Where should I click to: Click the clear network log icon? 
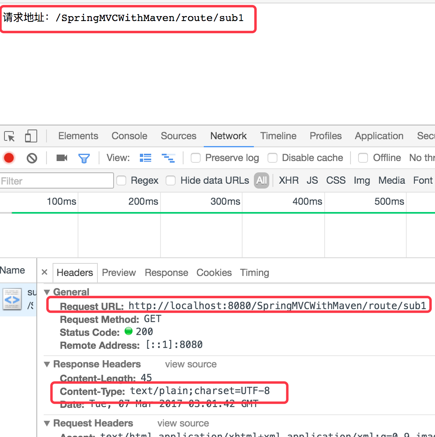pyautogui.click(x=32, y=158)
